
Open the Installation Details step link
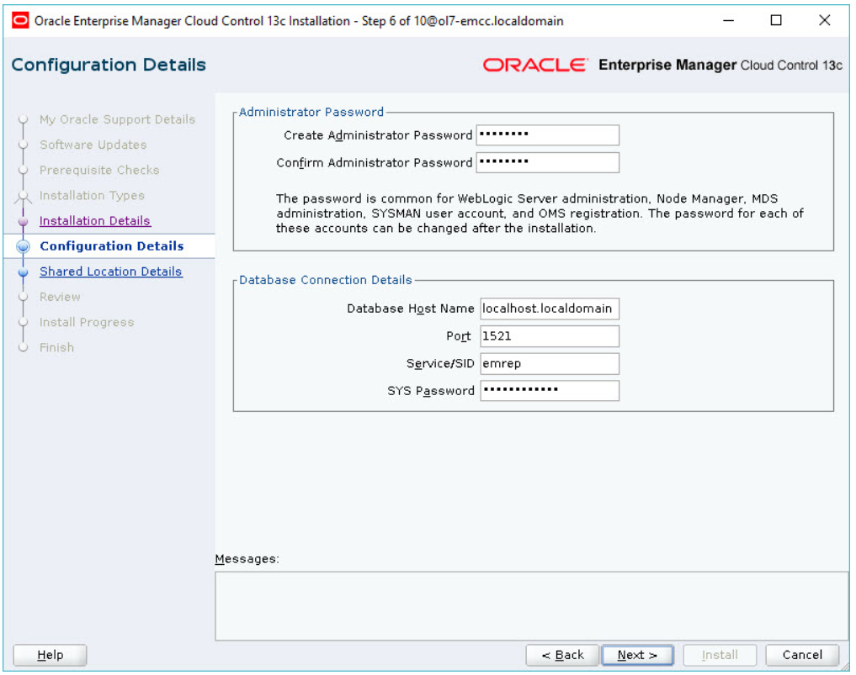pos(95,221)
